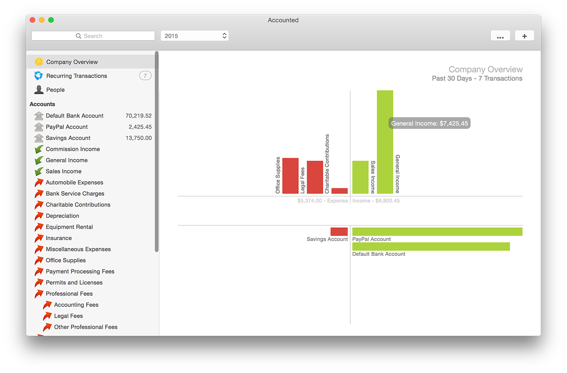Click the PayPal Account label under the chart bar
Image resolution: width=567 pixels, height=373 pixels.
pyautogui.click(x=372, y=239)
